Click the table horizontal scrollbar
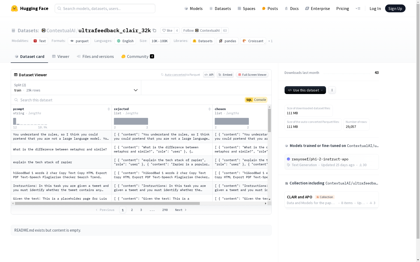This screenshot has height=262, width=420. tap(107, 203)
